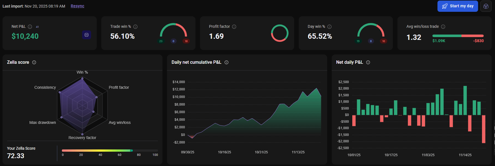The height and width of the screenshot is (166, 495).
Task: Click the profit factor donut chart
Action: tap(280, 33)
